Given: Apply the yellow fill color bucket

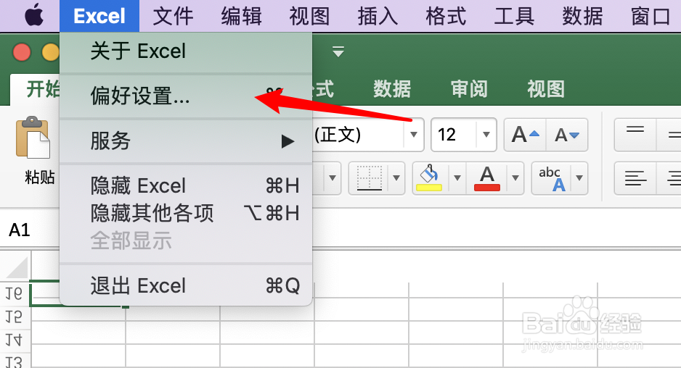Looking at the screenshot, I should pos(429,178).
